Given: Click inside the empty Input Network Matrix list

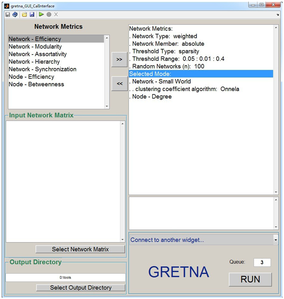Looking at the screenshot, I should pyautogui.click(x=63, y=181).
